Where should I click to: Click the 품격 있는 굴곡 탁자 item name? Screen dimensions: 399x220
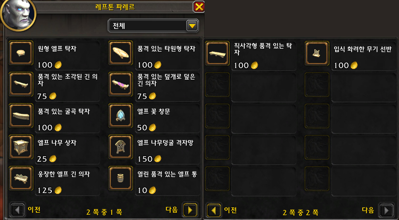coord(64,111)
